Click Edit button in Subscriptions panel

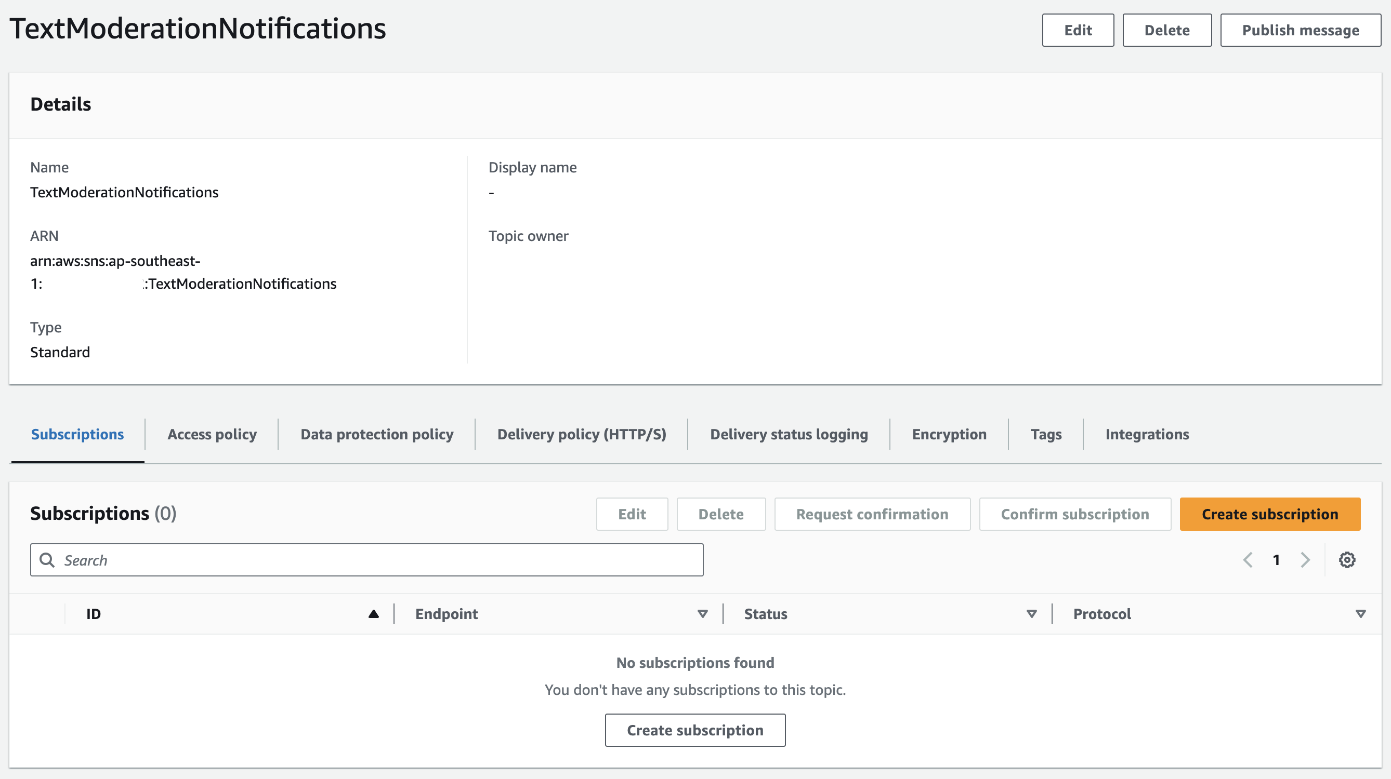point(632,514)
